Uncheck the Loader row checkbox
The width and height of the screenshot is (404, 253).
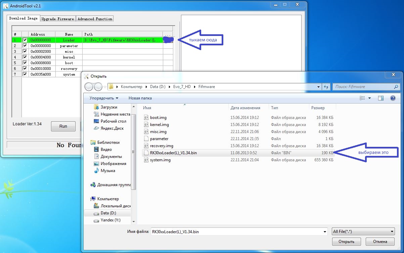tap(25, 40)
